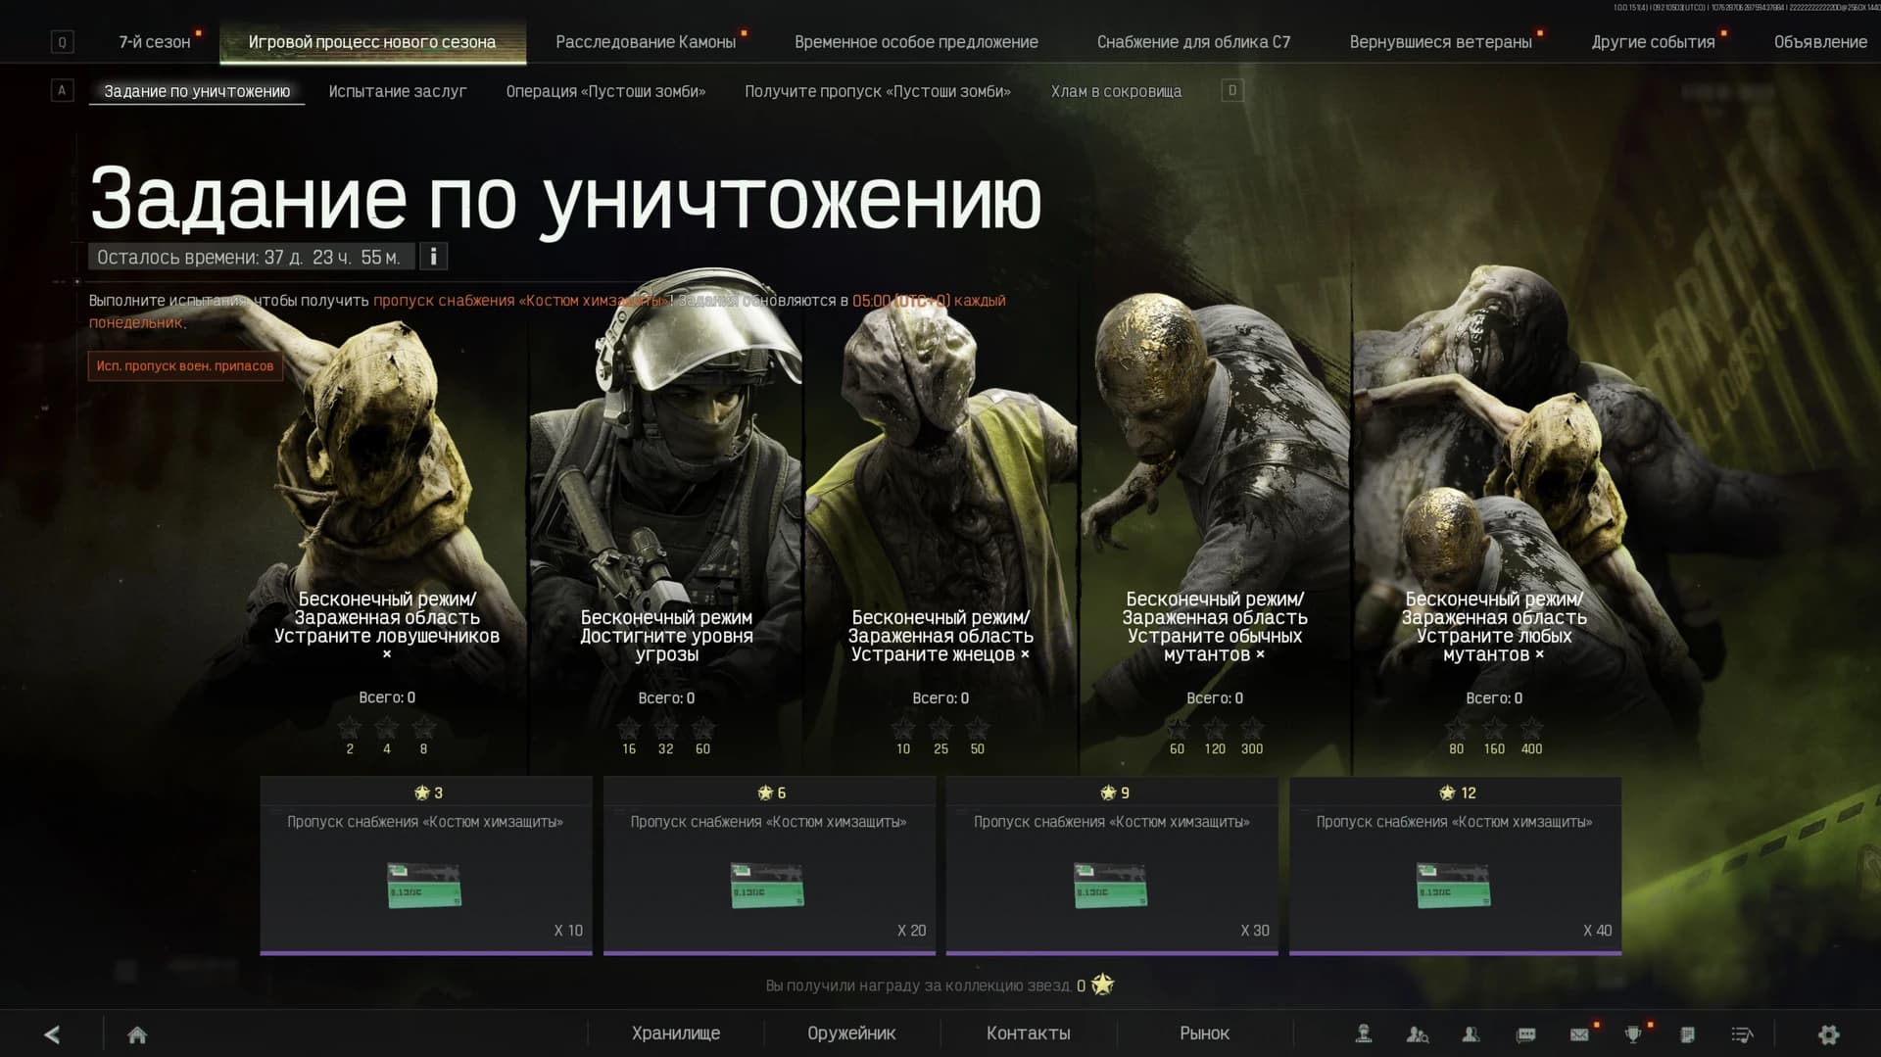Select the 9-star reward card X 30
The height and width of the screenshot is (1057, 1881).
click(1112, 865)
